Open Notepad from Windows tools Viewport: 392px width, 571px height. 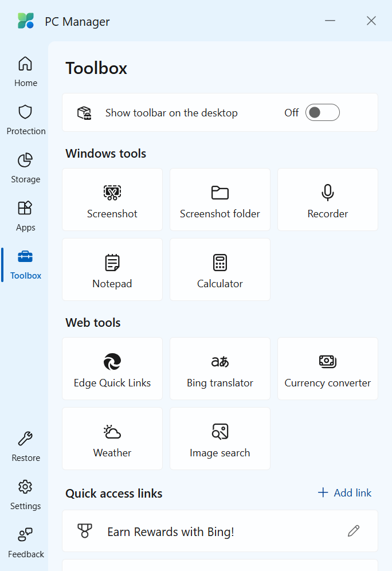click(112, 270)
